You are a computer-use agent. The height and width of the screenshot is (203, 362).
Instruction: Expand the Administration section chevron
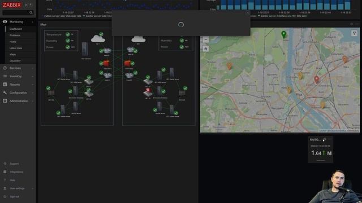pos(33,101)
